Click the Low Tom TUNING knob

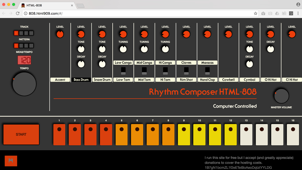point(123,49)
